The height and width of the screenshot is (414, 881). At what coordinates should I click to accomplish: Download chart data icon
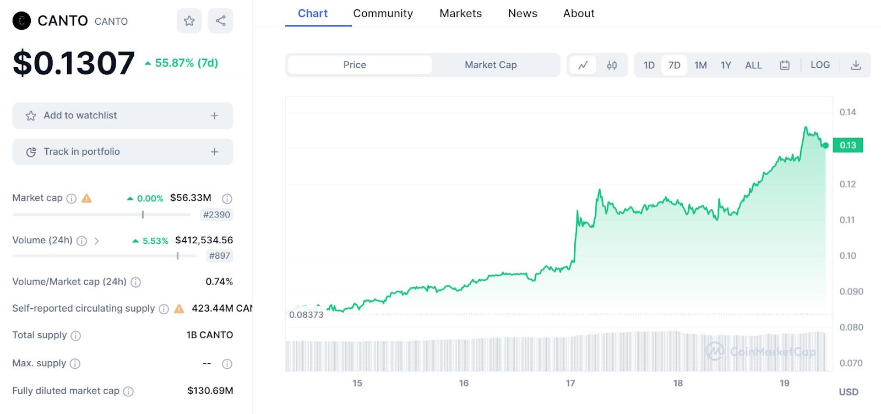click(856, 65)
